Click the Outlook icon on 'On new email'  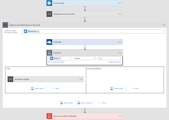point(49,3)
